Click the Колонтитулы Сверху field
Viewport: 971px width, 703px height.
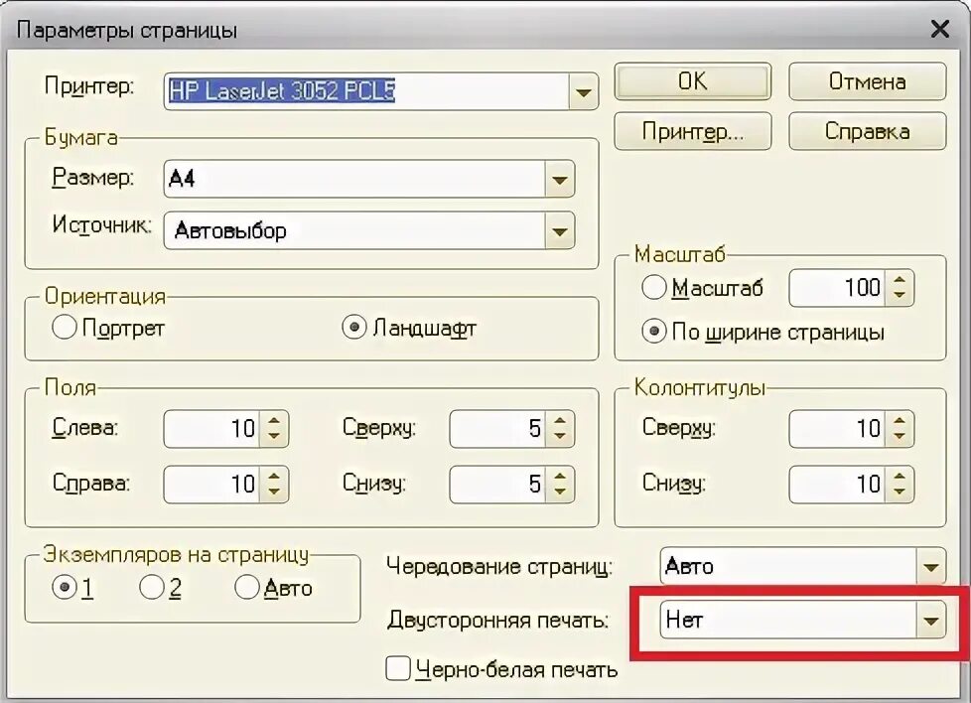pyautogui.click(x=837, y=429)
